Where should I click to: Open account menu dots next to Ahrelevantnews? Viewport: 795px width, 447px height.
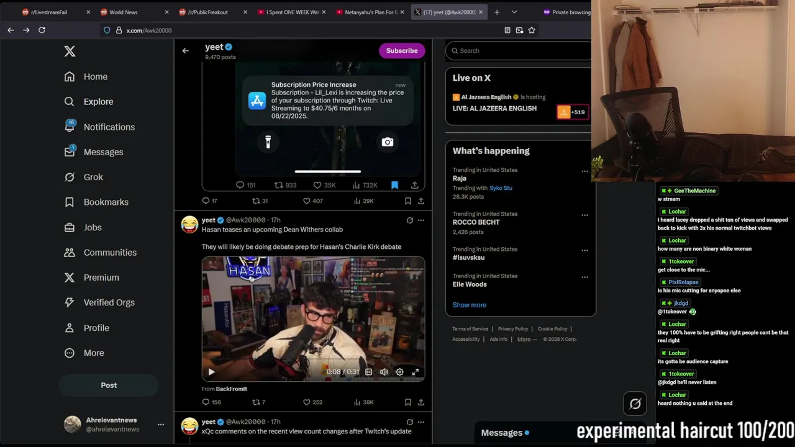click(x=161, y=425)
